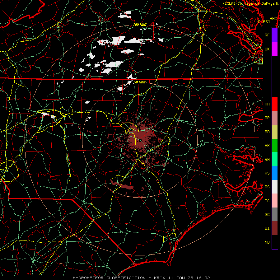Click the HA legend label

coord(267,104)
